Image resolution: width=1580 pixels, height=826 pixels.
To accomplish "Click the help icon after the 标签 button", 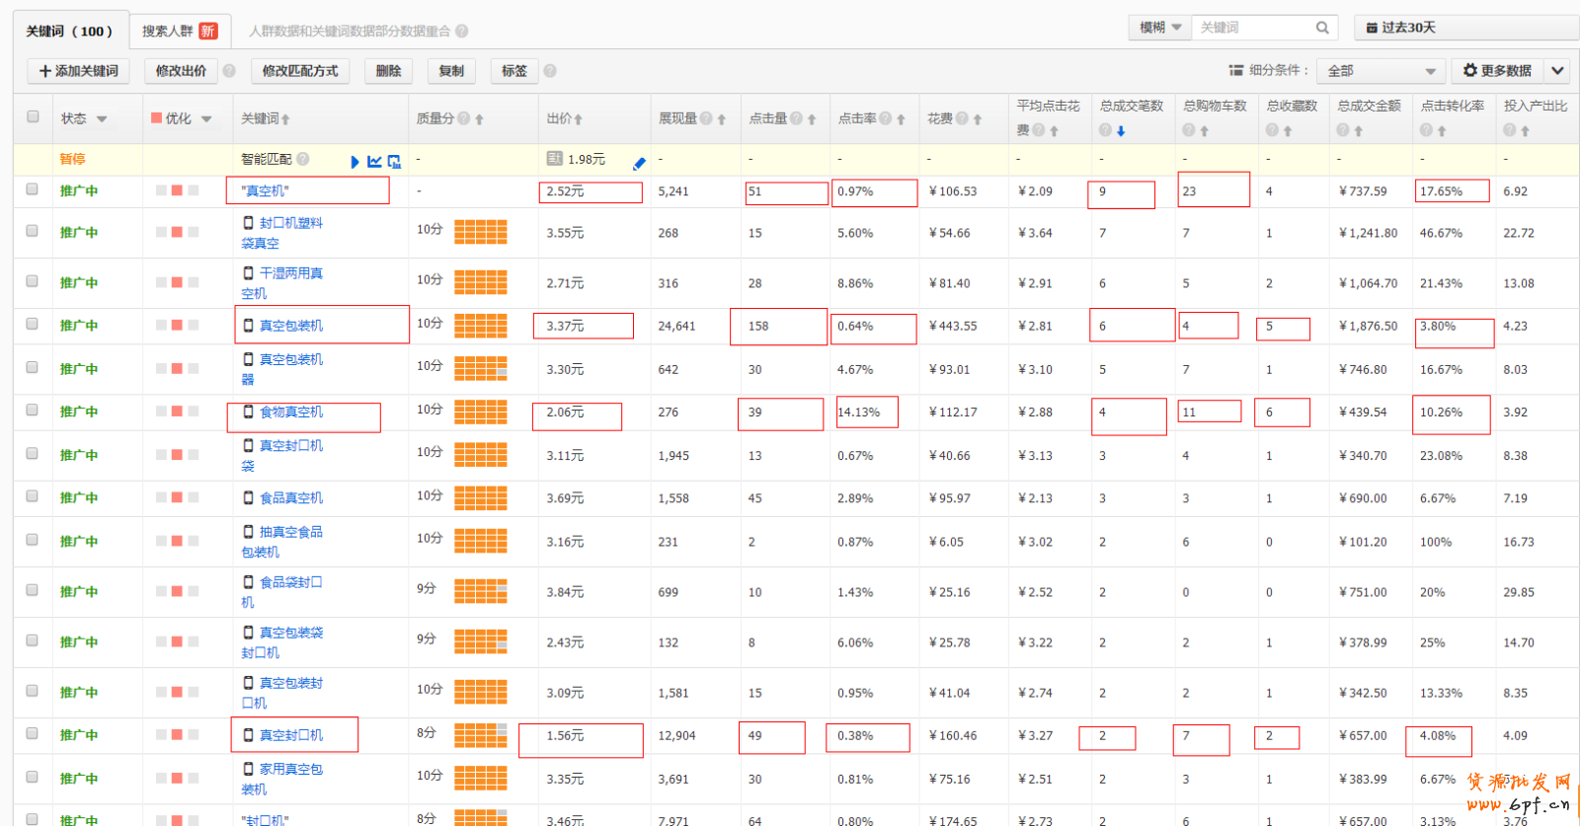I will pos(550,71).
